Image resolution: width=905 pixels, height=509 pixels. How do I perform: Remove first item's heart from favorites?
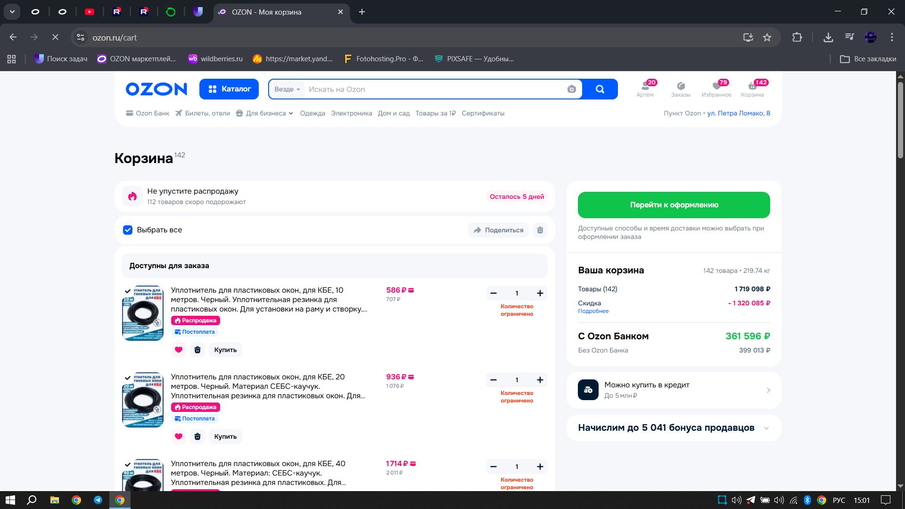(x=179, y=350)
